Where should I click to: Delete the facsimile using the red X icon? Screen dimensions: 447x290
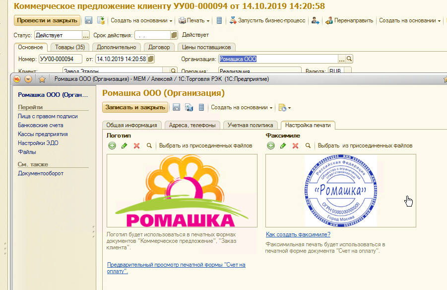tap(295, 145)
